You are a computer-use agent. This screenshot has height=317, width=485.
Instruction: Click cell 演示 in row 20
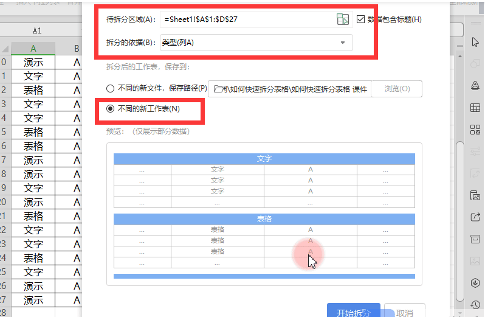coord(33,202)
